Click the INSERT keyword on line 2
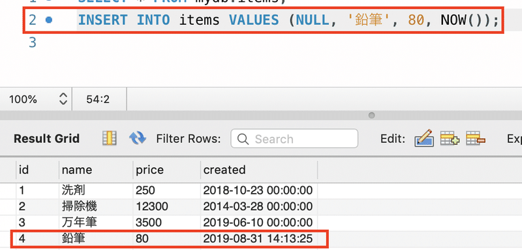The width and height of the screenshot is (522, 250). pos(102,20)
